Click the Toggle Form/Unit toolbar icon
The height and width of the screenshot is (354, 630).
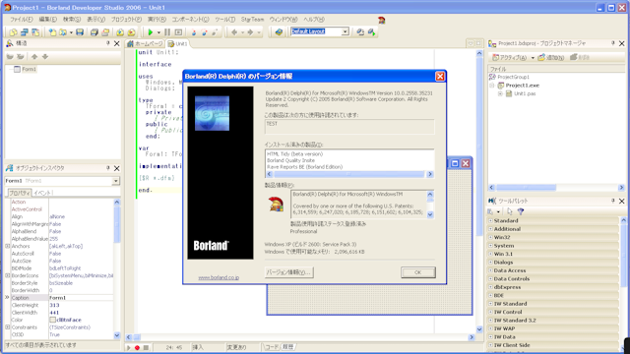pos(35,32)
